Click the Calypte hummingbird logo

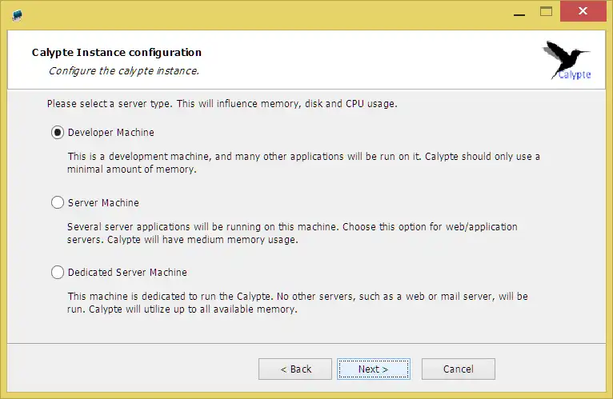[567, 61]
